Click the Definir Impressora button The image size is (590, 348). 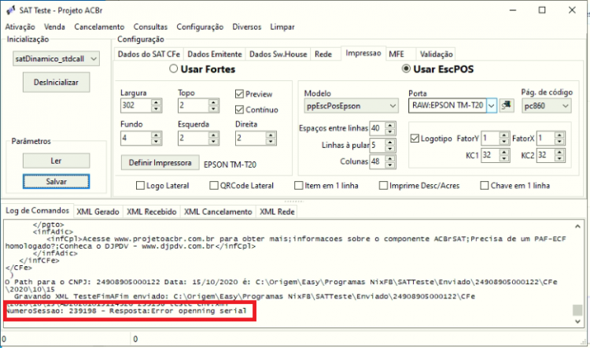click(x=160, y=163)
